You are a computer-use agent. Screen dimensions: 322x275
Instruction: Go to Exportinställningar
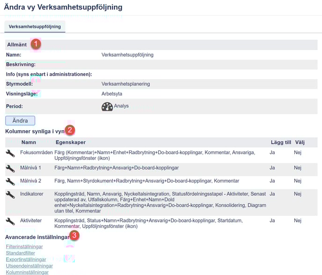coord(26,260)
